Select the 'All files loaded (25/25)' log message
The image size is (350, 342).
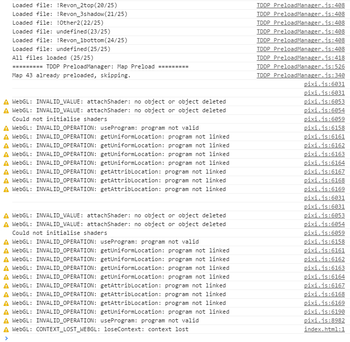point(53,58)
